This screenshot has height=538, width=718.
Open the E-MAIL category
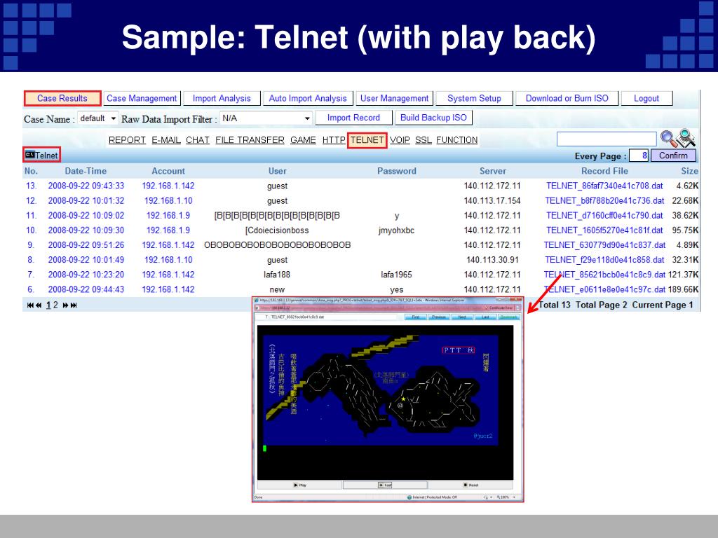(x=166, y=140)
